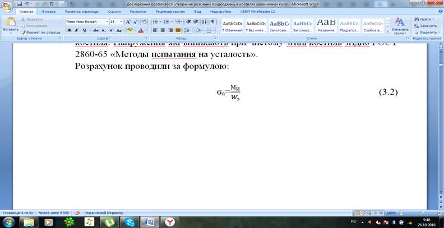Toggle bold formatting
Image resolution: width=444 pixels, height=228 pixels.
tap(70, 30)
